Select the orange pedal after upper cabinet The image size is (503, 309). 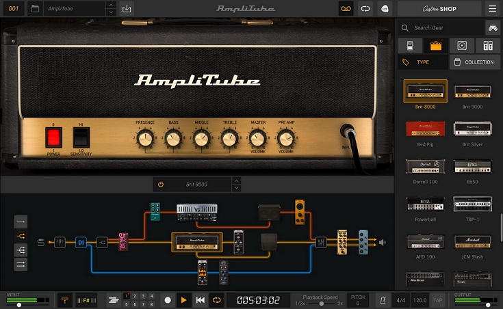[300, 212]
